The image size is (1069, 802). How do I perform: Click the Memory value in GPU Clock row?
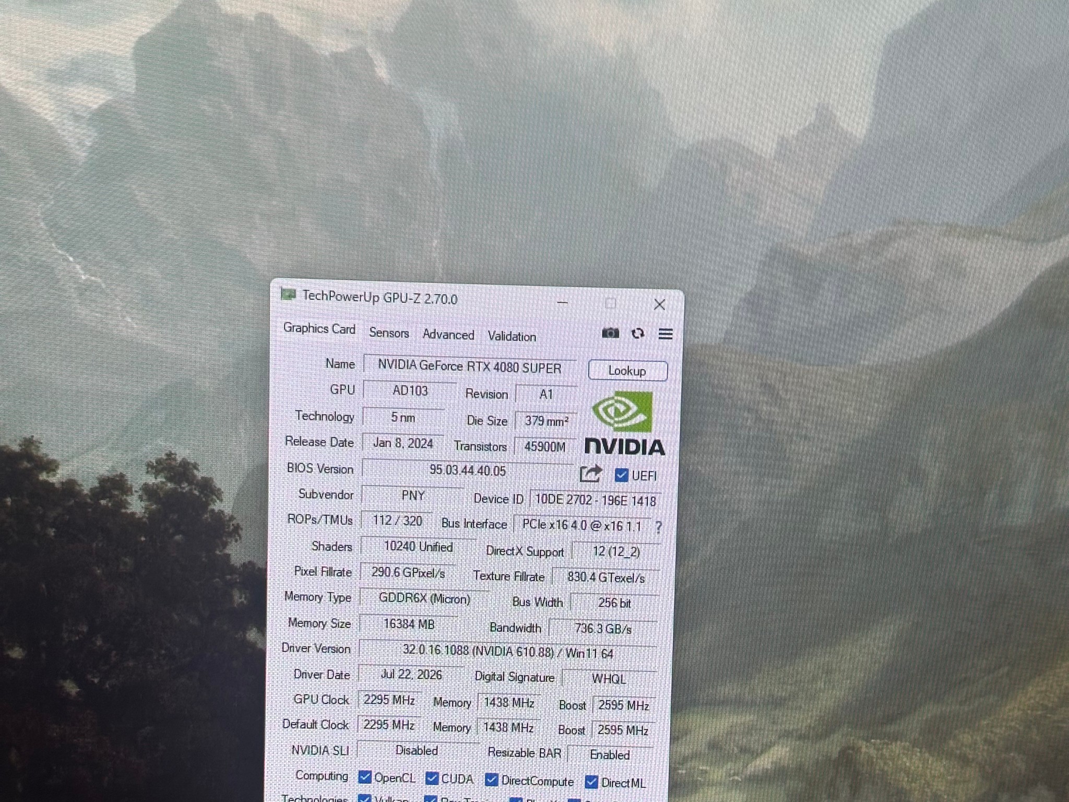[508, 703]
